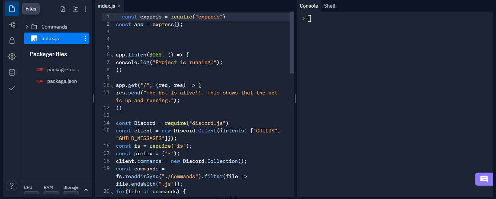Collapse the code fold arrow on line 20

pyautogui.click(x=112, y=192)
